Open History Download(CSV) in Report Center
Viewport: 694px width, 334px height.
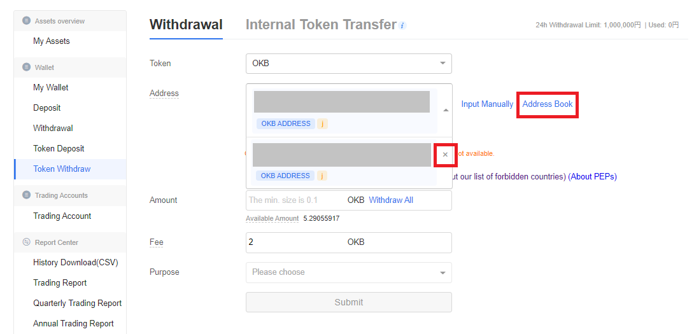(x=76, y=262)
